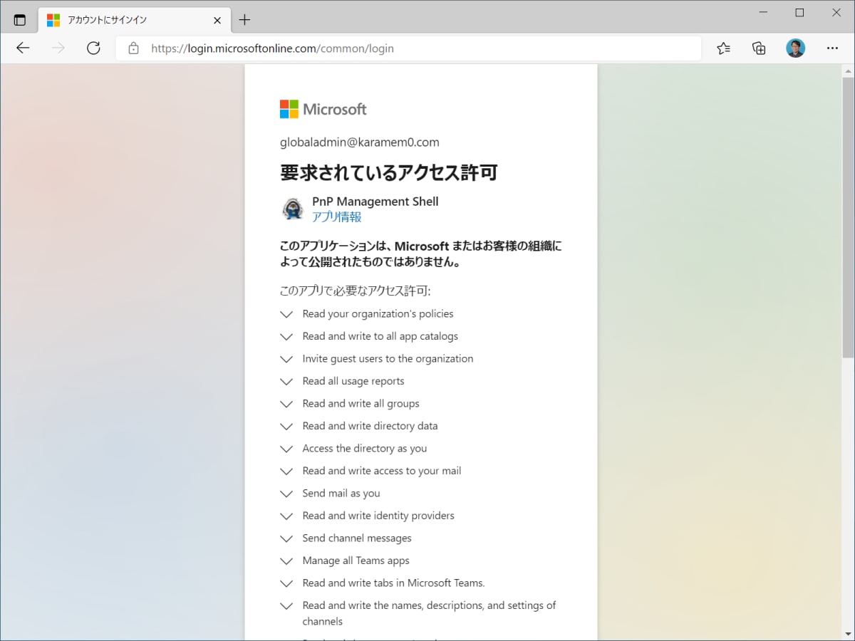Open the browser profile avatar
This screenshot has height=641, width=855.
(x=795, y=48)
